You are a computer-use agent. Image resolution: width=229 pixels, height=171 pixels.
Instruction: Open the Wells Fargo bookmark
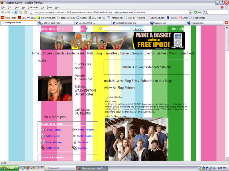pyautogui.click(x=9, y=18)
